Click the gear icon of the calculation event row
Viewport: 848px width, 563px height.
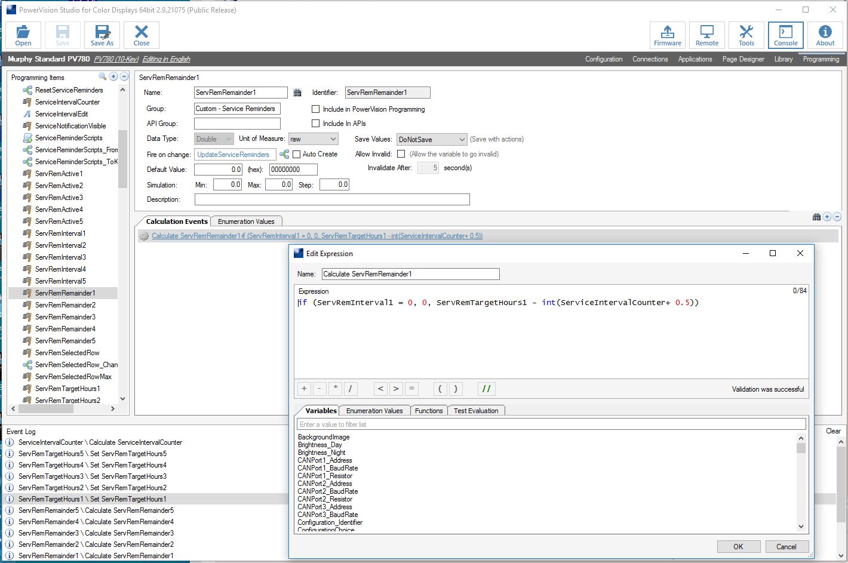coord(144,236)
